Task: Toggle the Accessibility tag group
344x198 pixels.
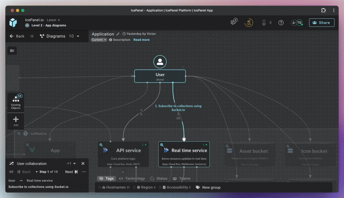Action: click(x=176, y=187)
